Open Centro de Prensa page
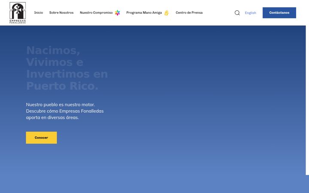Viewport: 309px width, 193px height. click(x=189, y=12)
